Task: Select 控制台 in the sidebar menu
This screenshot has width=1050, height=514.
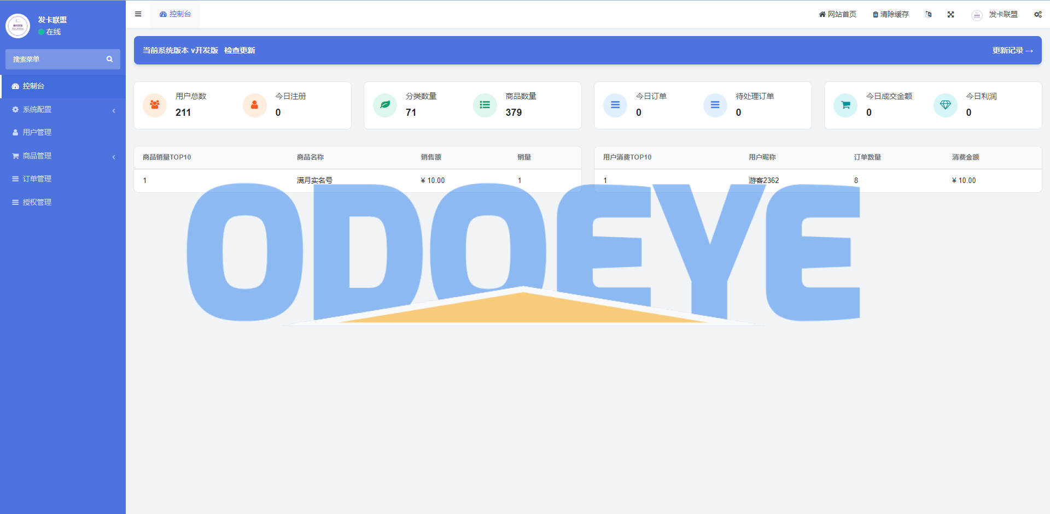Action: pos(63,86)
